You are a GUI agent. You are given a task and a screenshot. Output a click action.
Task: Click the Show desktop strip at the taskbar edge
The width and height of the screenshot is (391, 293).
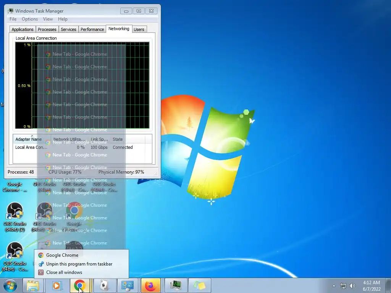[x=388, y=285]
